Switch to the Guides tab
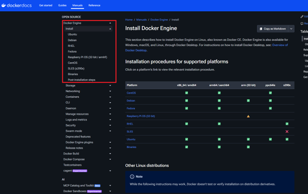This screenshot has width=308, height=194. coord(62,5)
